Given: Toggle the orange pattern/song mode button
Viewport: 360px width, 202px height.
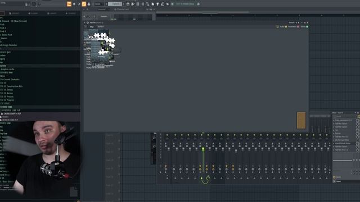Looking at the screenshot, I should pyautogui.click(x=69, y=4).
